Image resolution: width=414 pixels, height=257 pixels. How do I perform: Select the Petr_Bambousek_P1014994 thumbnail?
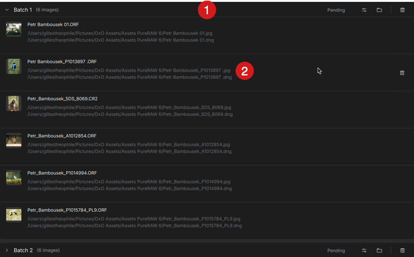pos(14,177)
